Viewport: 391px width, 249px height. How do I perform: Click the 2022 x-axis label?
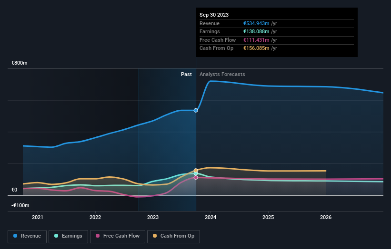click(95, 217)
